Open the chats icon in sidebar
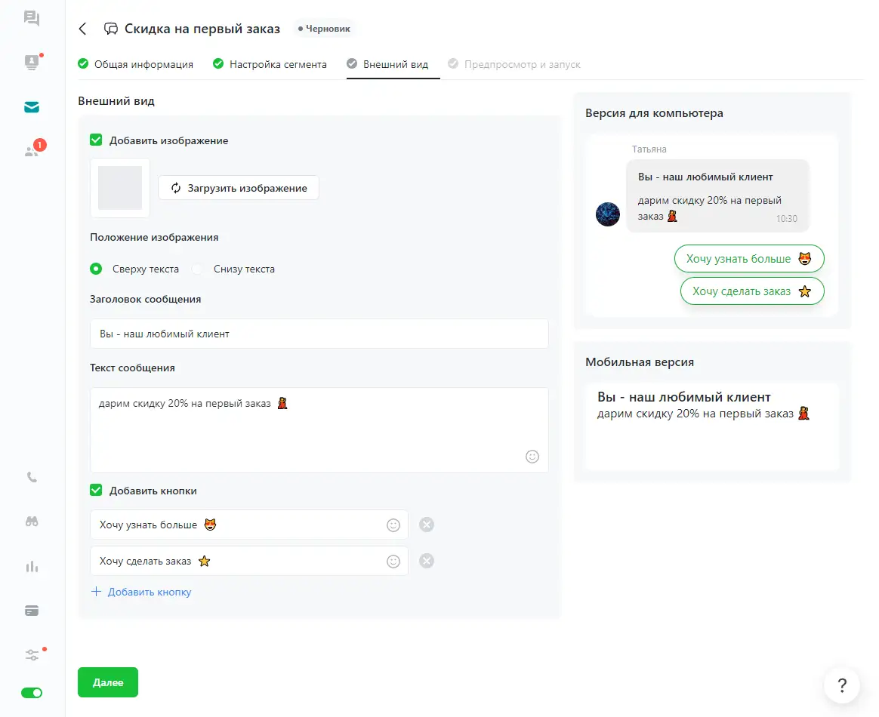Image resolution: width=879 pixels, height=717 pixels. coord(32,18)
